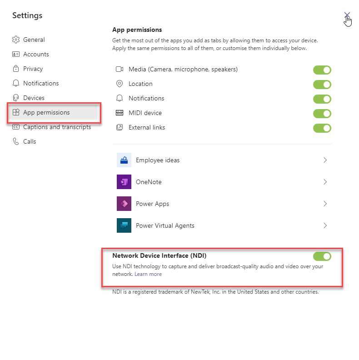Image resolution: width=359 pixels, height=360 pixels.
Task: Click the Calls phone icon
Action: click(x=16, y=141)
